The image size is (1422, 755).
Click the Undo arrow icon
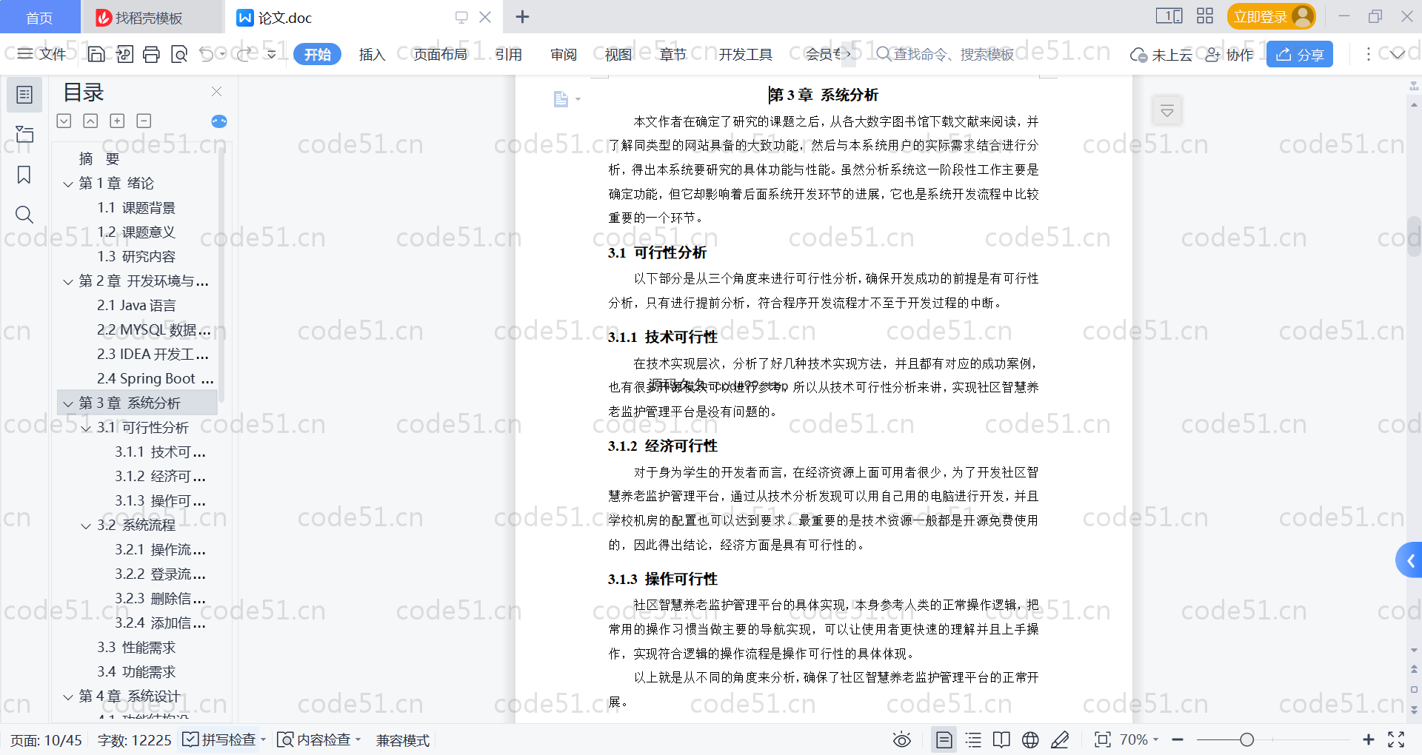pos(207,54)
